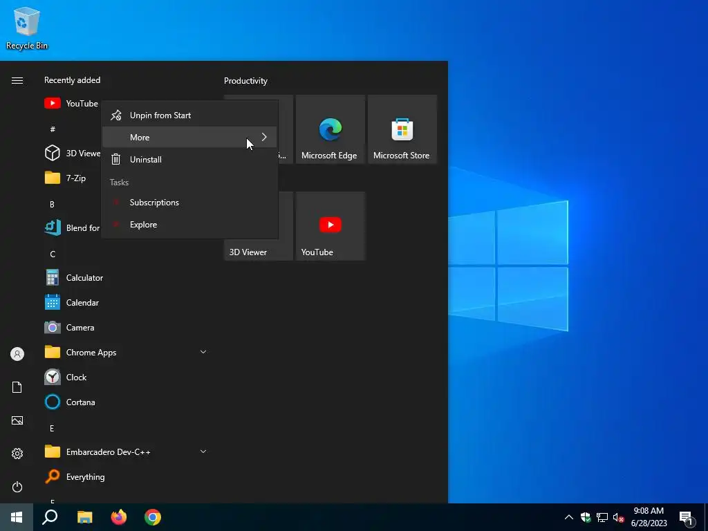Open the Recycle Bin desktop icon
Viewport: 708px width, 531px height.
click(x=27, y=28)
